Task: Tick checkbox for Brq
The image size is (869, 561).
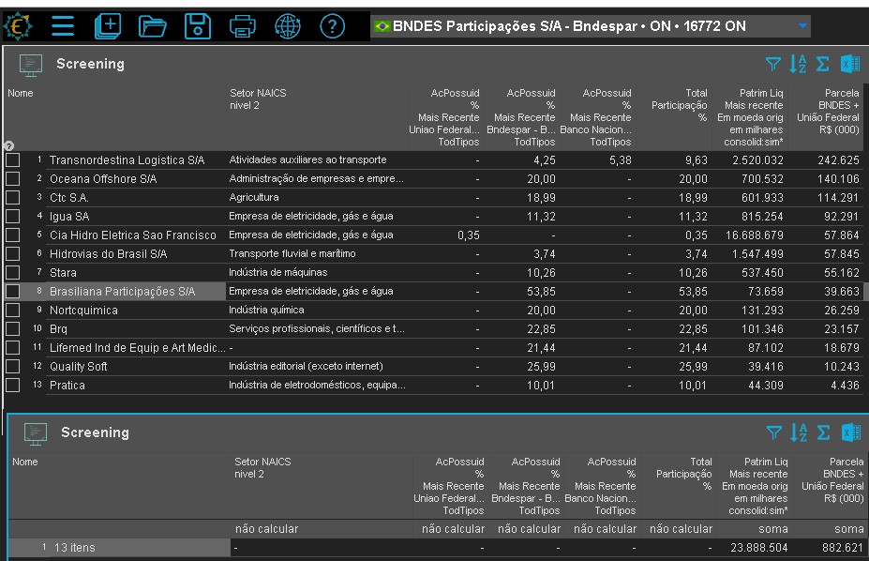Action: [13, 328]
